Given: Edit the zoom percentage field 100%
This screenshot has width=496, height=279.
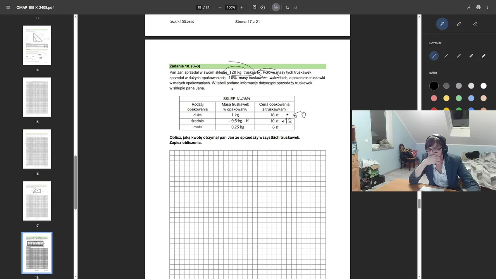Looking at the screenshot, I should (x=231, y=7).
